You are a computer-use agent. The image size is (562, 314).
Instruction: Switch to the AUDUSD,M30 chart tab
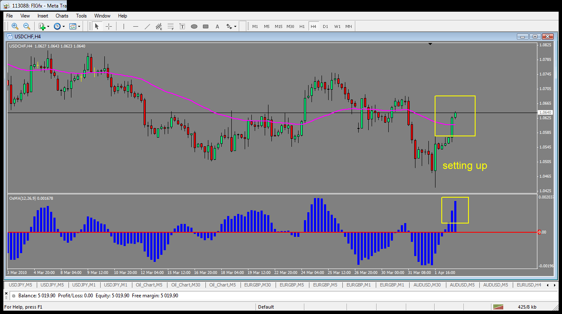pyautogui.click(x=427, y=285)
